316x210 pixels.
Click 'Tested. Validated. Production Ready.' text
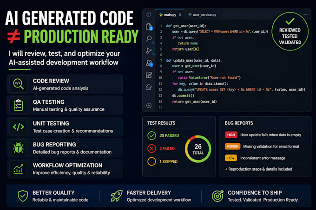coord(263,200)
